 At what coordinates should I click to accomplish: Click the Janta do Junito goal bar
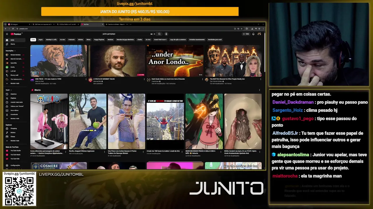tap(140, 12)
